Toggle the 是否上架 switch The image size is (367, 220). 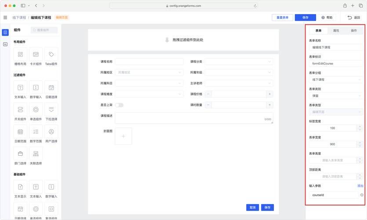pyautogui.click(x=119, y=105)
